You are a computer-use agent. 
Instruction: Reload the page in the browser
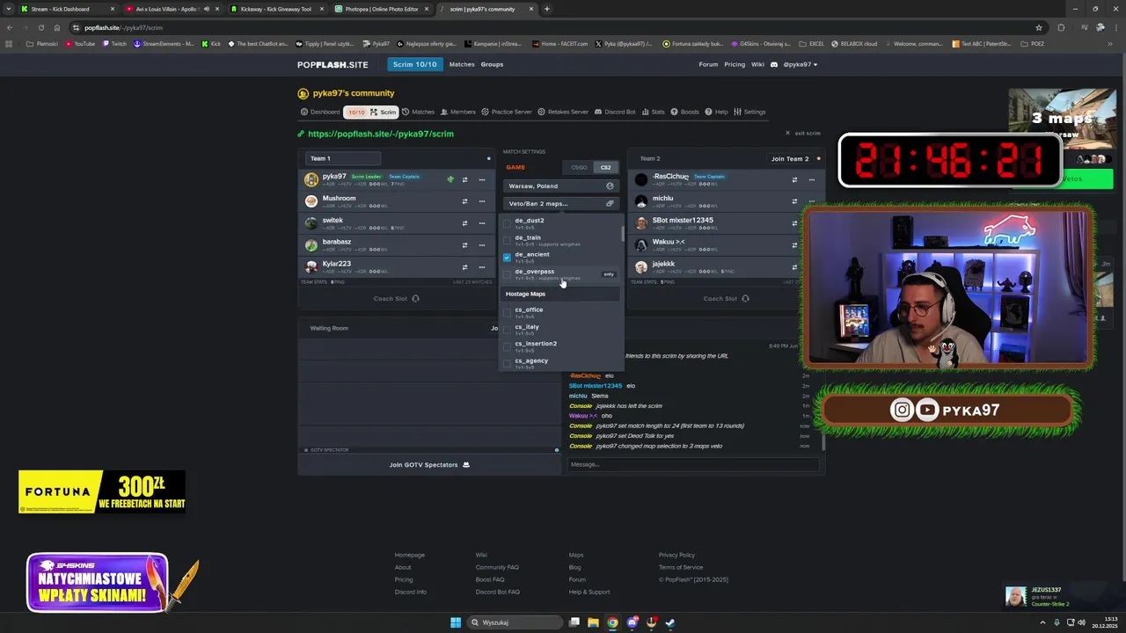pos(40,27)
